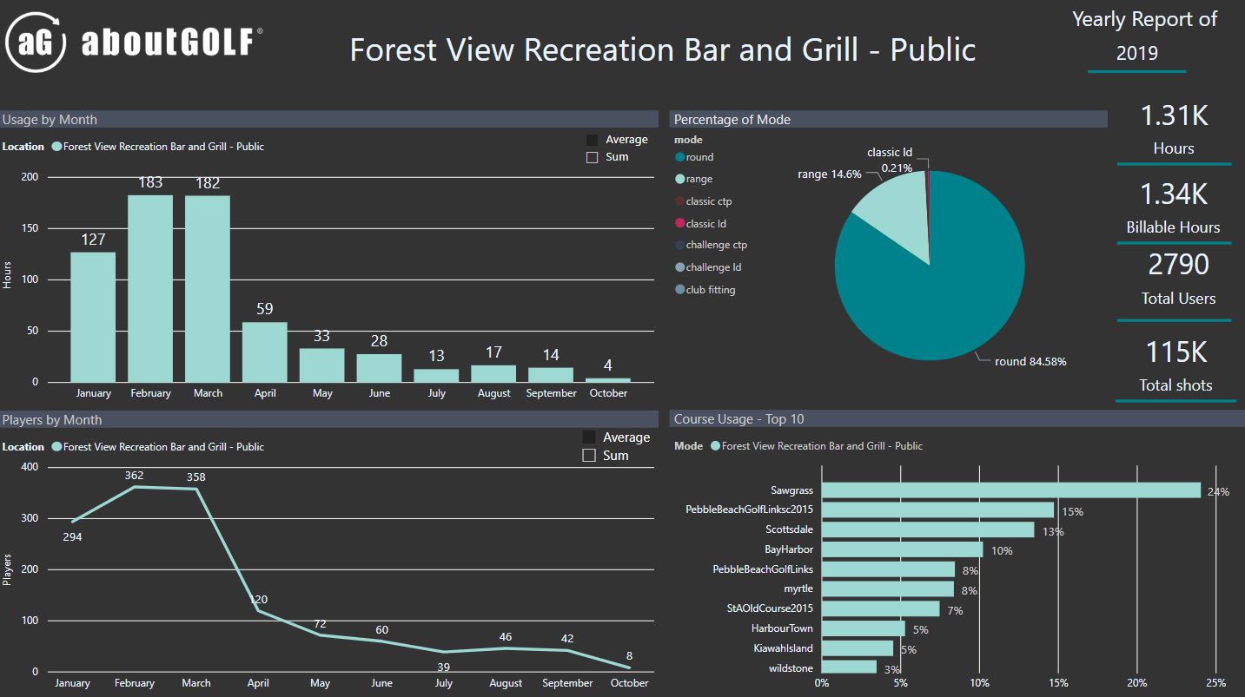This screenshot has height=697, width=1245.
Task: Select the August bar showing 17 hours
Action: point(493,373)
